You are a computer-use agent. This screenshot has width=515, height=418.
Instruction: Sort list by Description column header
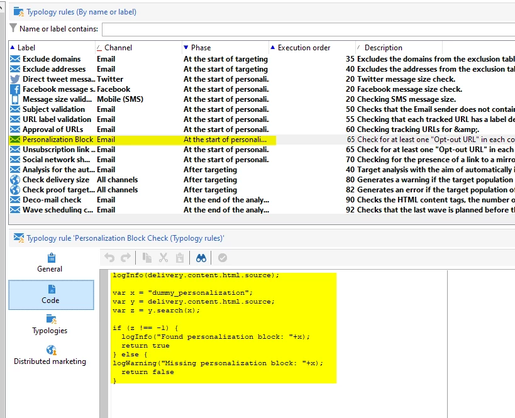click(x=399, y=48)
